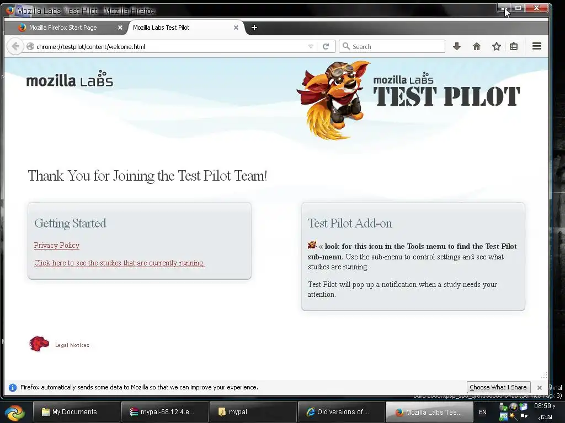
Task: Close the Mozilla Labs Test Pilot tab
Action: [x=236, y=28]
